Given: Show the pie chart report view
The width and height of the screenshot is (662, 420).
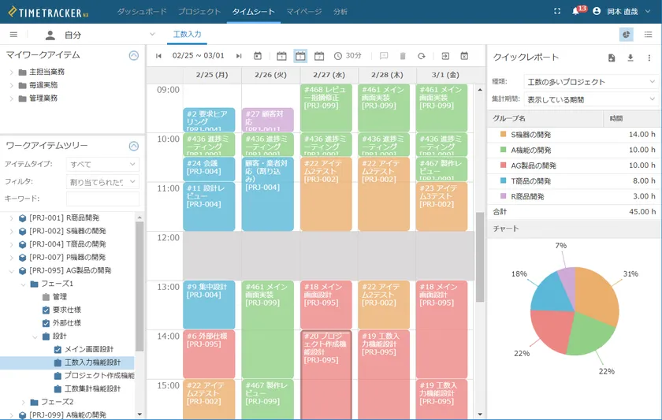Looking at the screenshot, I should point(627,35).
